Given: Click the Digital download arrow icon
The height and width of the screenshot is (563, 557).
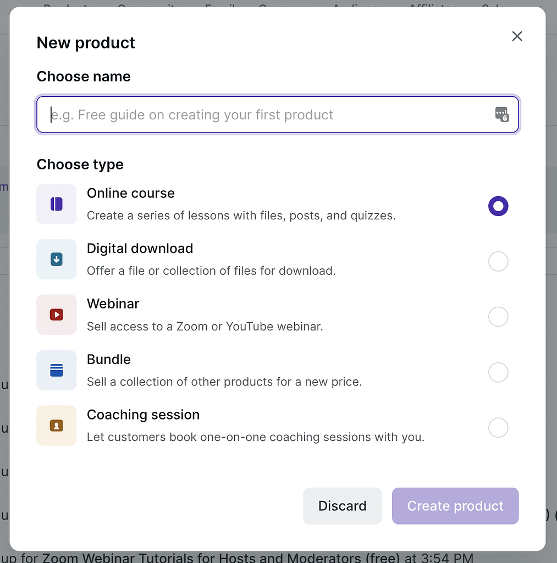Looking at the screenshot, I should [x=56, y=260].
